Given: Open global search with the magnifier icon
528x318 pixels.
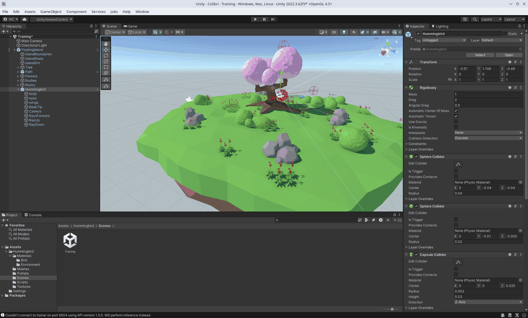Looking at the screenshot, I should 475,19.
